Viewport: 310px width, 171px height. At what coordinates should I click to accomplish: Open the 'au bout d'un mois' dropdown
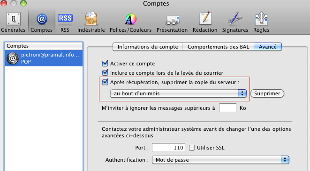click(178, 93)
